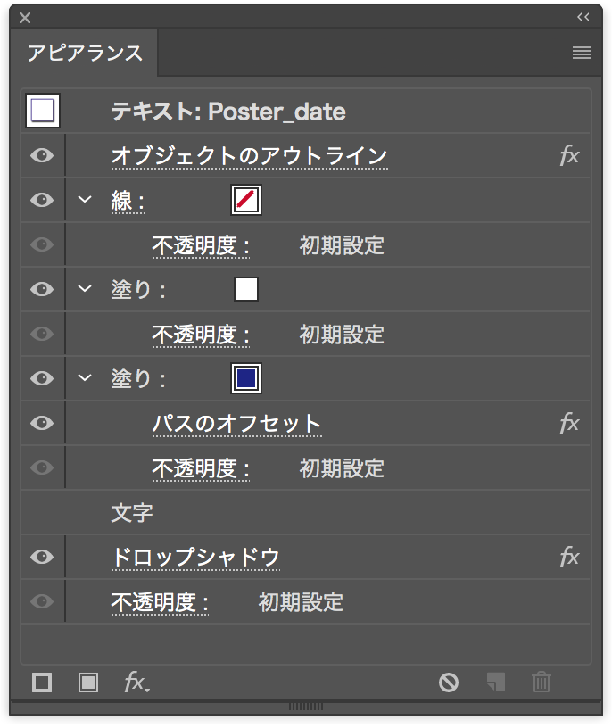The height and width of the screenshot is (728, 612).
Task: Hide the white 塗り fill
Action: pyautogui.click(x=42, y=289)
